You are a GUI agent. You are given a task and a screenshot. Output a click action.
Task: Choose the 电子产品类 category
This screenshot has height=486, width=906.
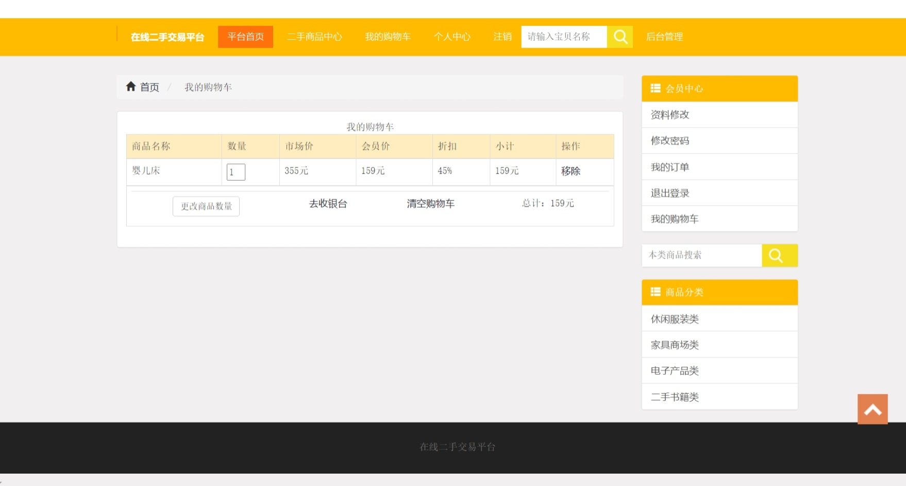(674, 371)
